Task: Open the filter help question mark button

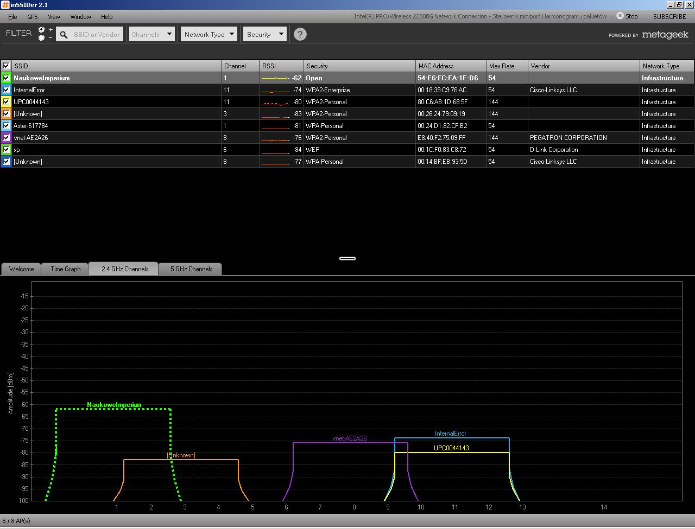Action: (300, 34)
